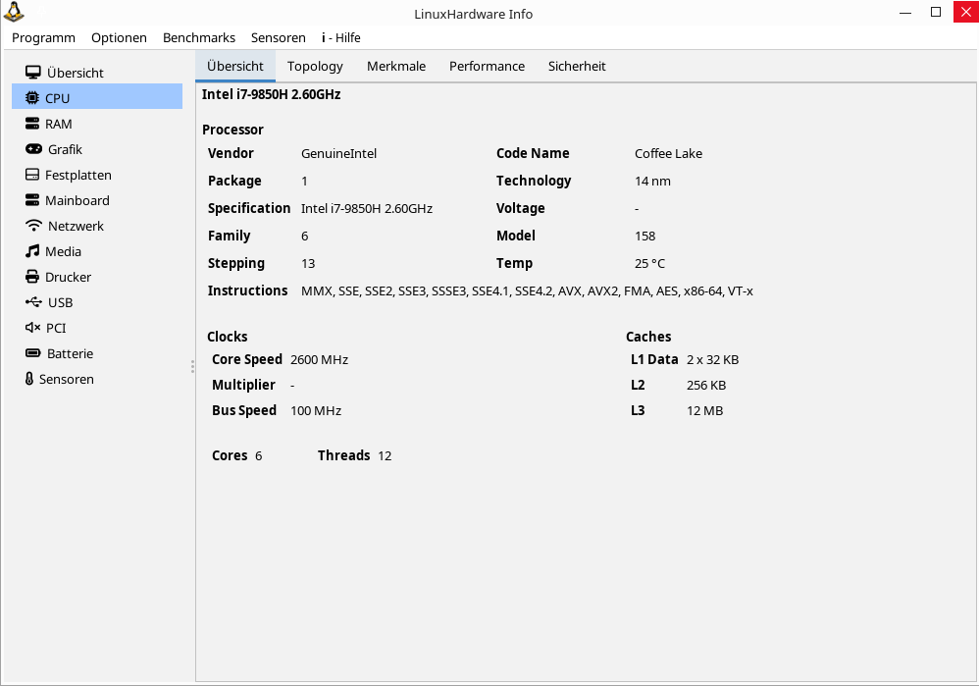Show Netzwerk label in sidebar
This screenshot has height=686, width=979.
click(77, 226)
